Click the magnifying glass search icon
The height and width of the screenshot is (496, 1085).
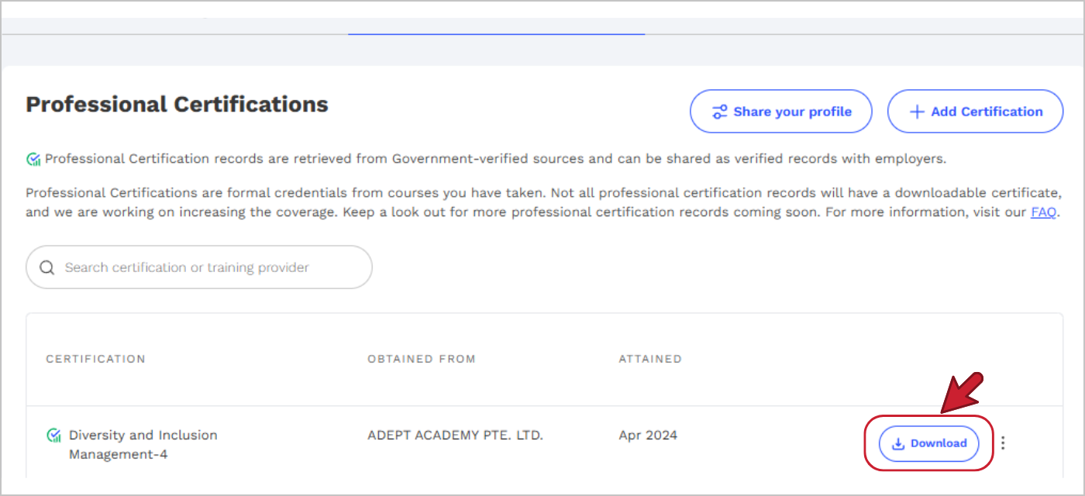(47, 267)
